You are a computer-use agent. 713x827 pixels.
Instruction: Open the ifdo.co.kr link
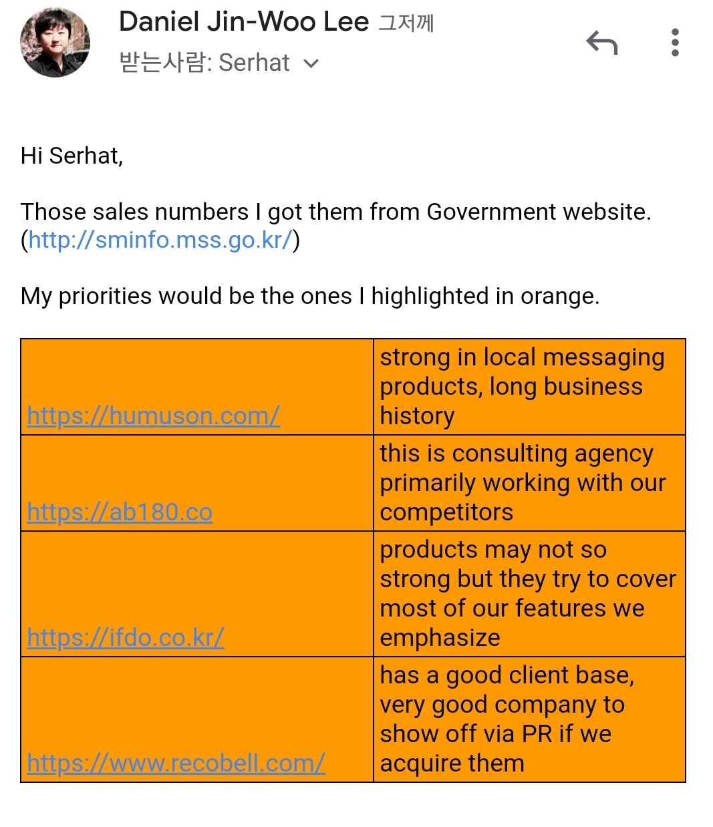(x=126, y=638)
